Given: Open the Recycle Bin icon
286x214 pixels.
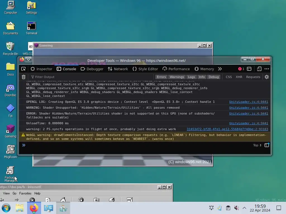Looking at the screenshot, I should click(10, 48).
